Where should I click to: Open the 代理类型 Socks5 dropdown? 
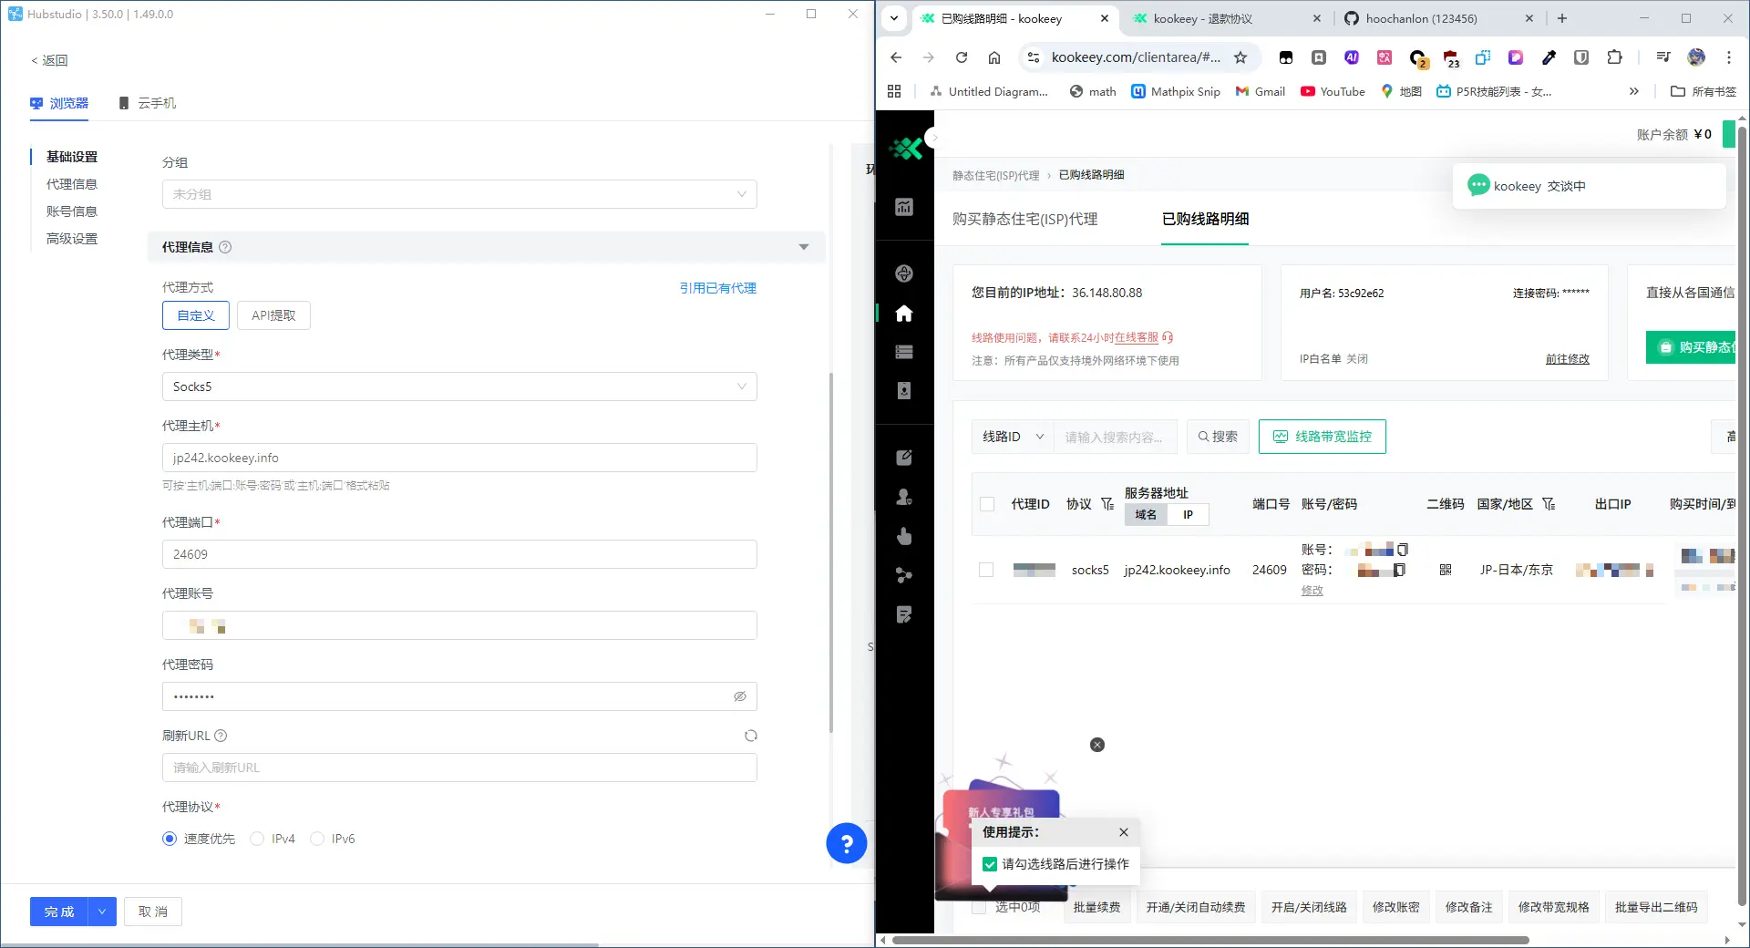pyautogui.click(x=459, y=386)
